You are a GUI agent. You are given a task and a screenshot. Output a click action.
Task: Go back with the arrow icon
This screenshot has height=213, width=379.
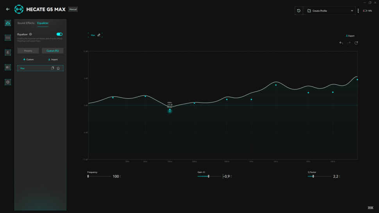tap(8, 9)
